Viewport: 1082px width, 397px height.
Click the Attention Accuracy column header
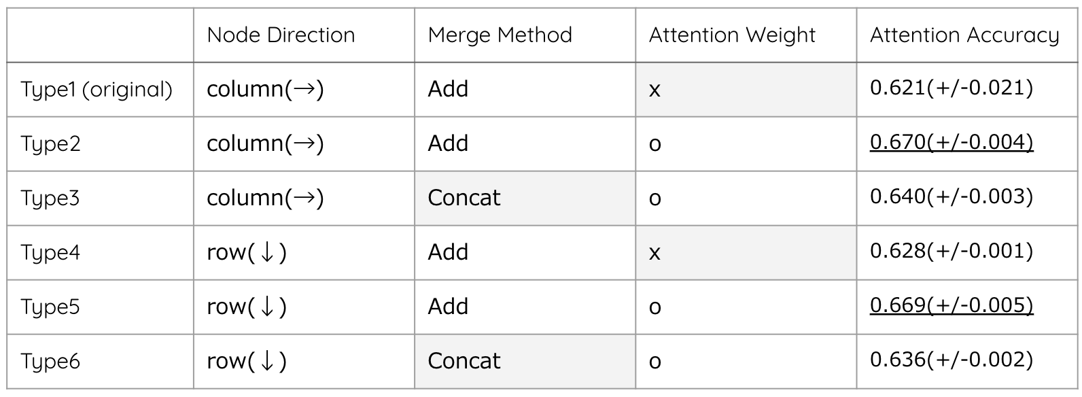click(964, 35)
